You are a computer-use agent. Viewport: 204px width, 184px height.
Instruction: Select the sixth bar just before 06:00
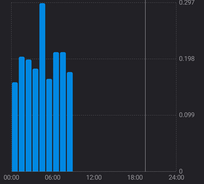pos(49,125)
